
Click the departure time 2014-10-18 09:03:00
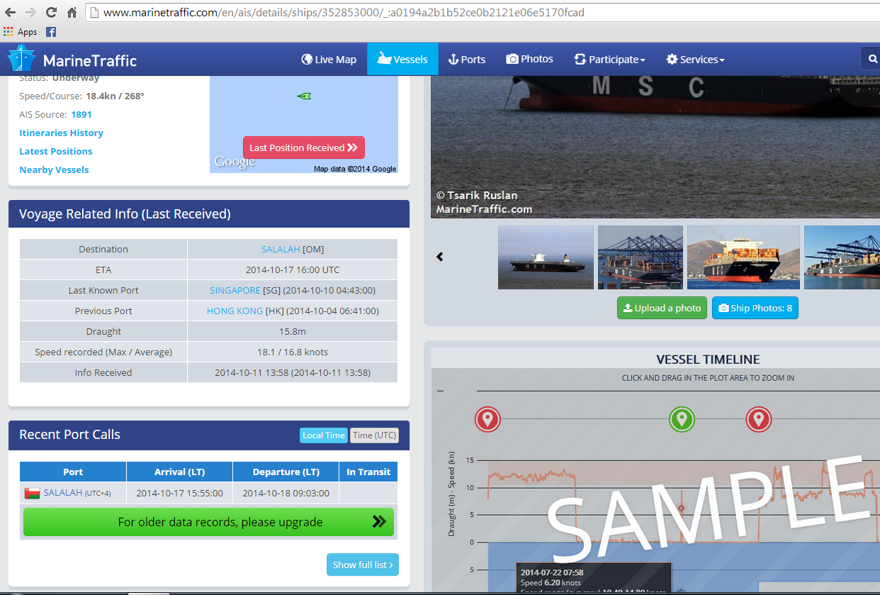[x=286, y=493]
